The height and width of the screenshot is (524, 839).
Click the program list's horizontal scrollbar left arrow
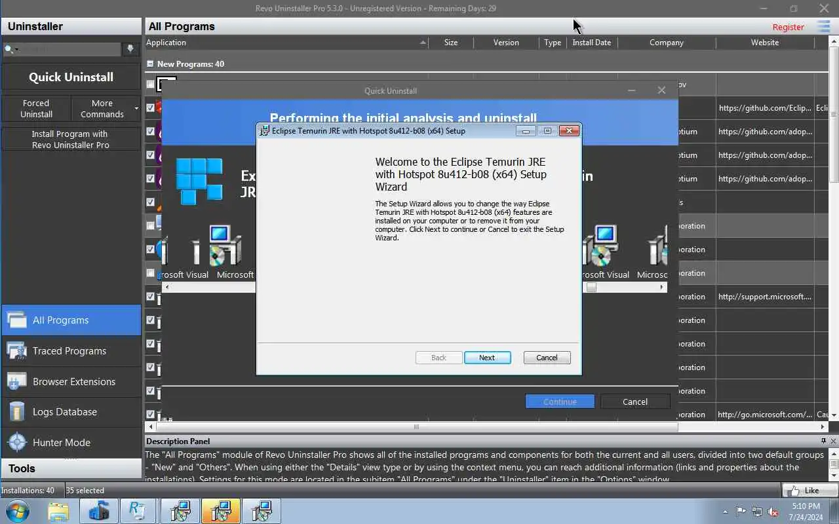152,427
